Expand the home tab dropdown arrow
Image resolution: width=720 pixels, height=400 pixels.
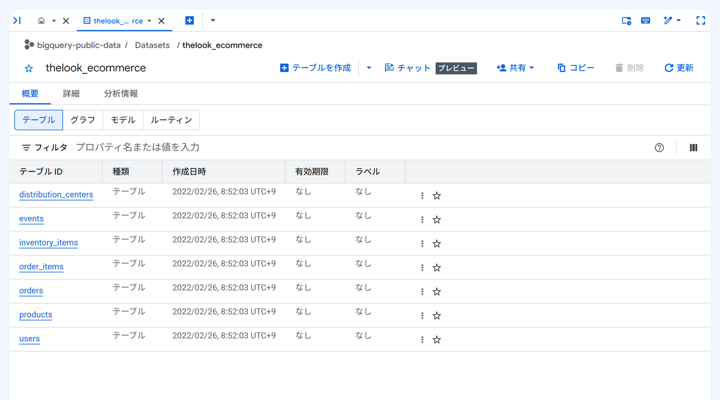pyautogui.click(x=54, y=21)
